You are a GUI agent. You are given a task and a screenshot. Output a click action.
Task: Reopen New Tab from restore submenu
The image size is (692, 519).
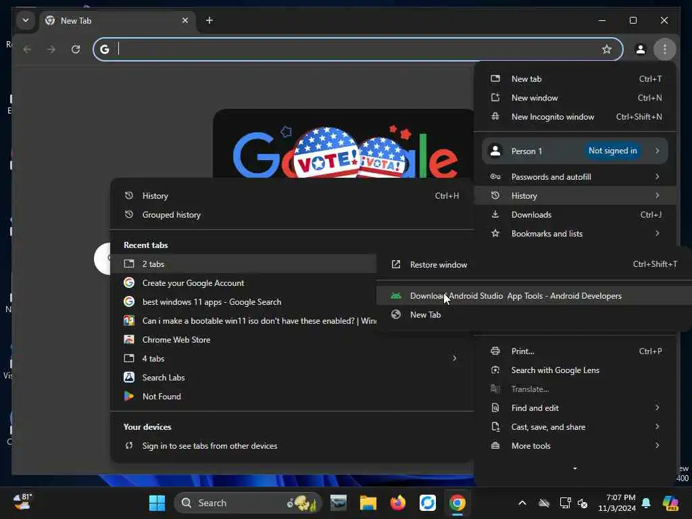pyautogui.click(x=534, y=315)
